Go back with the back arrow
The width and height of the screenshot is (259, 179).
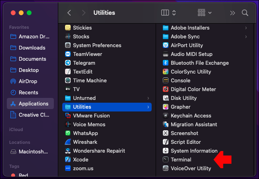(69, 13)
